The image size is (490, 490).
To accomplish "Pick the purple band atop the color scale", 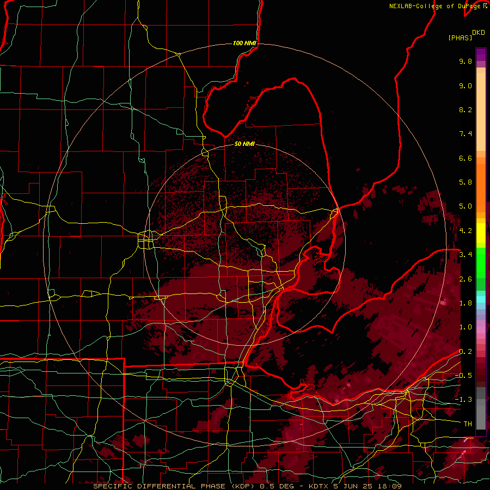I will tap(481, 55).
